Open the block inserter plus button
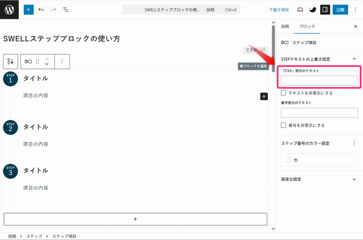 (29, 10)
